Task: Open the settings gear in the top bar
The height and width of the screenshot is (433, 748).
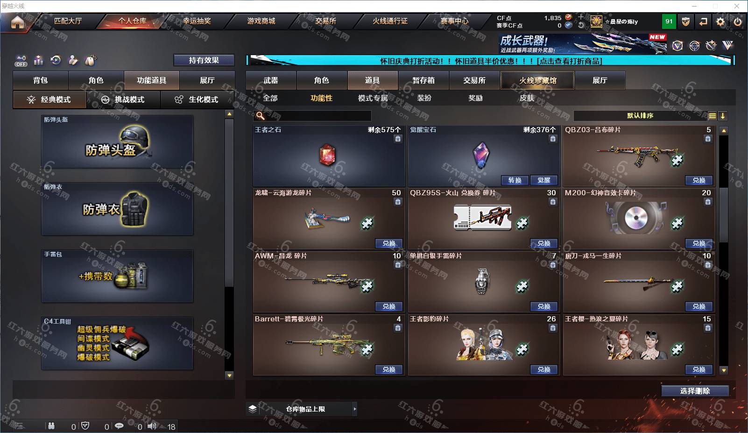Action: (720, 21)
